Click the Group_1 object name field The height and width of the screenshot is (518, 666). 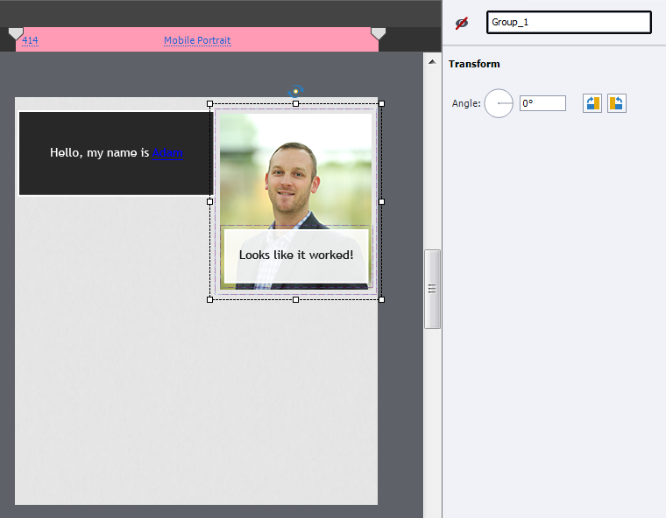point(569,23)
